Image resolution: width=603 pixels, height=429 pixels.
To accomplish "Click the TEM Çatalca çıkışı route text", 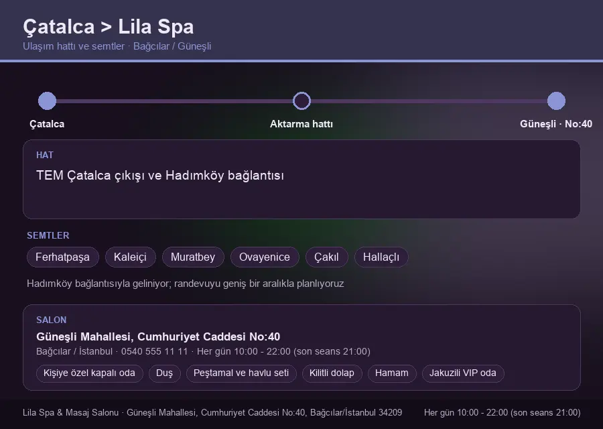I will click(160, 176).
